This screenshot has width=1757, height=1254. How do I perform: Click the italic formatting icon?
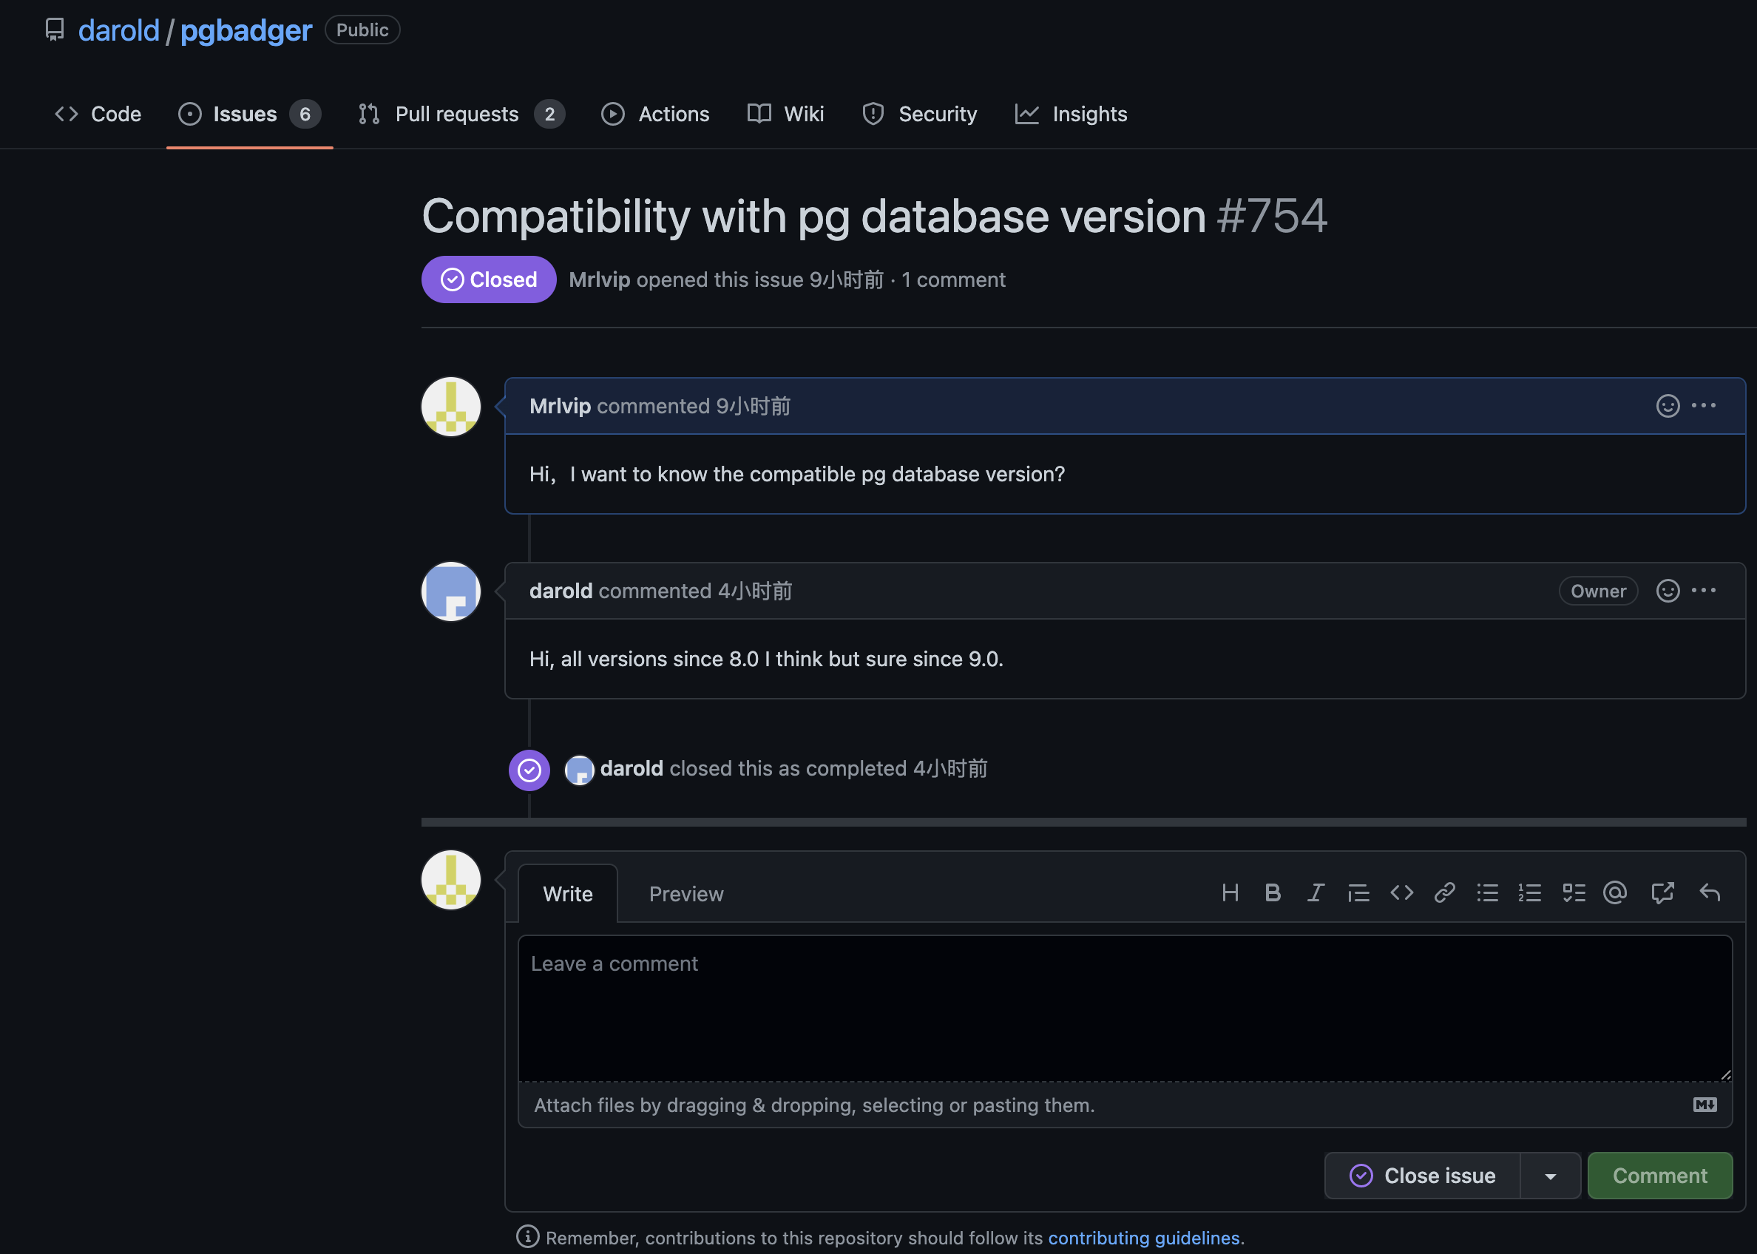click(x=1316, y=893)
